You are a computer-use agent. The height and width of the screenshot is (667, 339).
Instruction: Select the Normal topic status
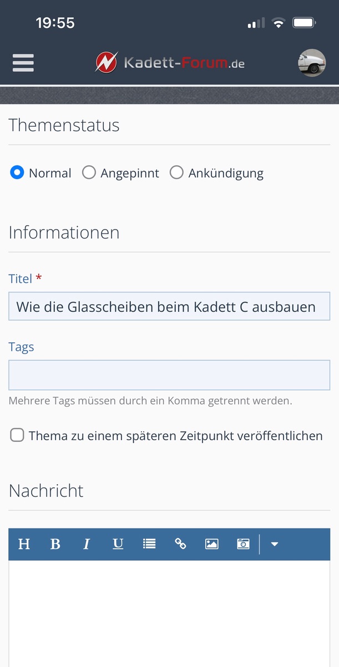click(17, 173)
